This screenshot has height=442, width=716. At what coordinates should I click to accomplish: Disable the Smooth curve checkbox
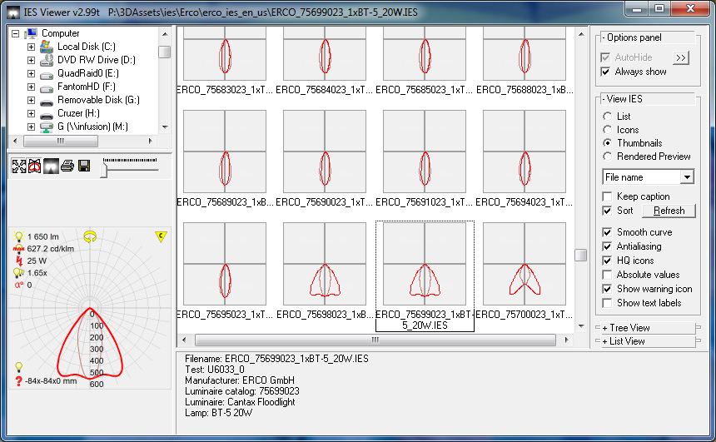pos(607,232)
